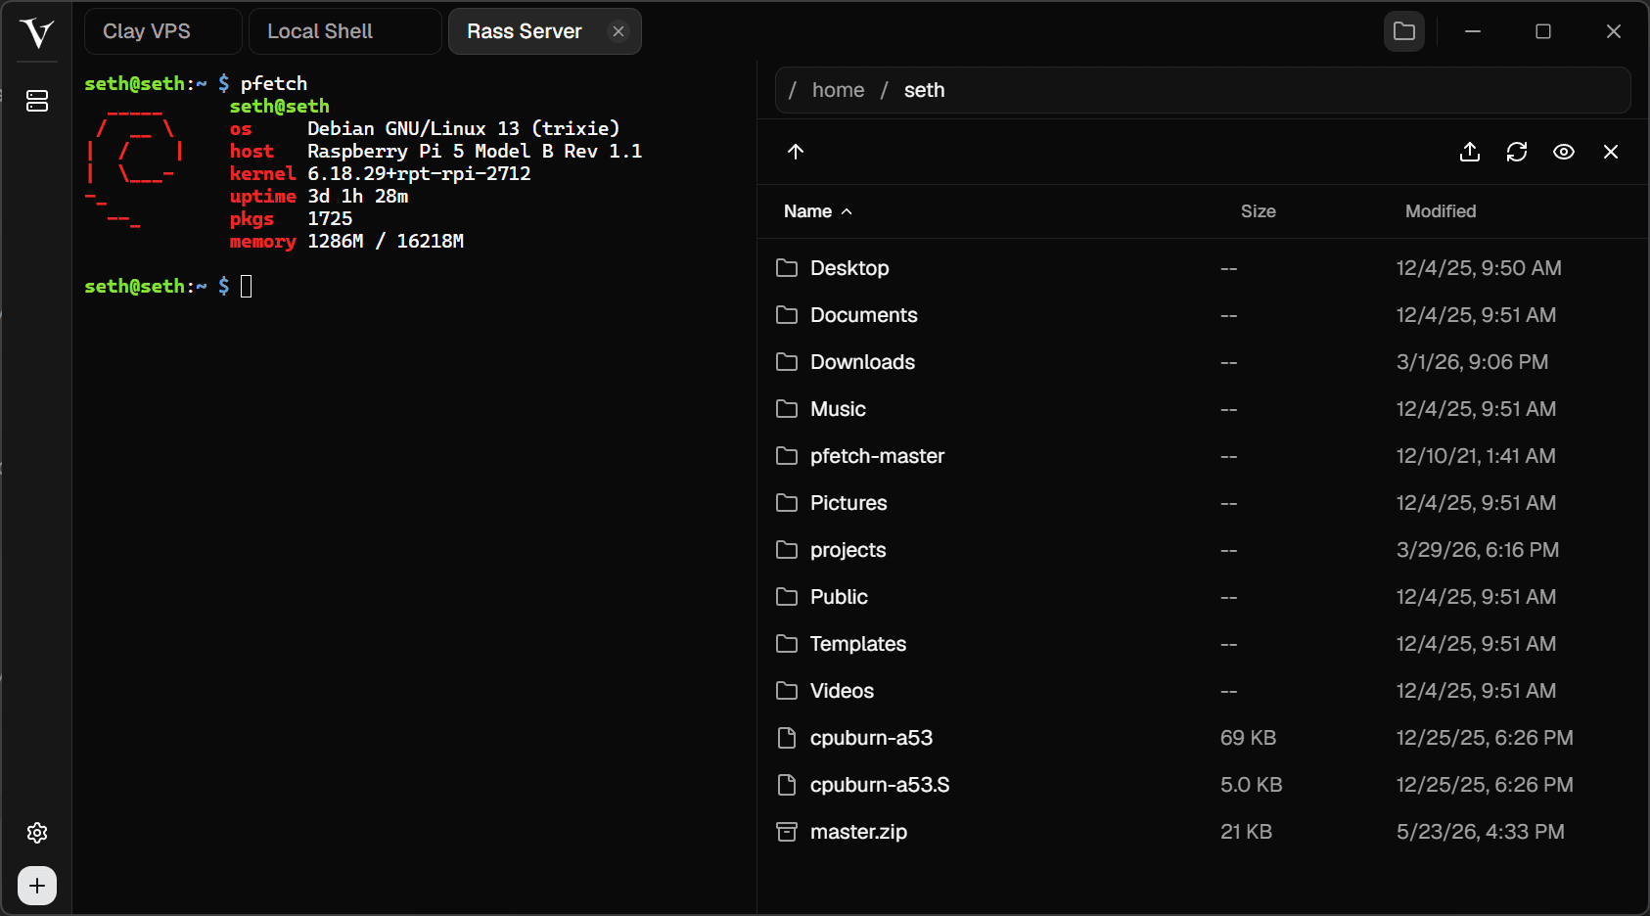Click the Videos folder icon
Screen dimensions: 1650x916
tap(787, 691)
